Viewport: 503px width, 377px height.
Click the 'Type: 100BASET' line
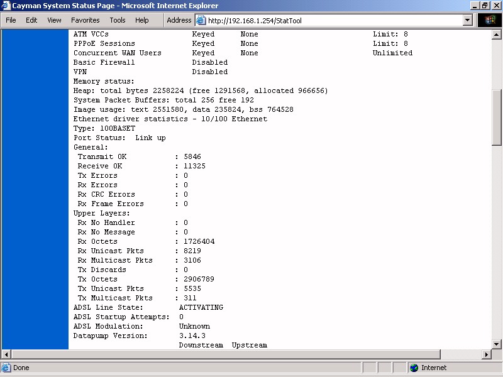[x=104, y=128]
